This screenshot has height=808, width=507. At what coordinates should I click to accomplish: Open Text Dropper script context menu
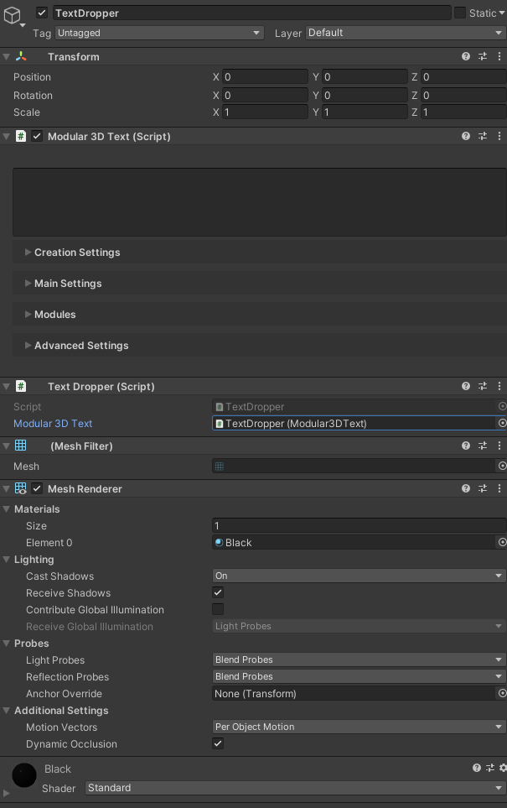pos(500,386)
